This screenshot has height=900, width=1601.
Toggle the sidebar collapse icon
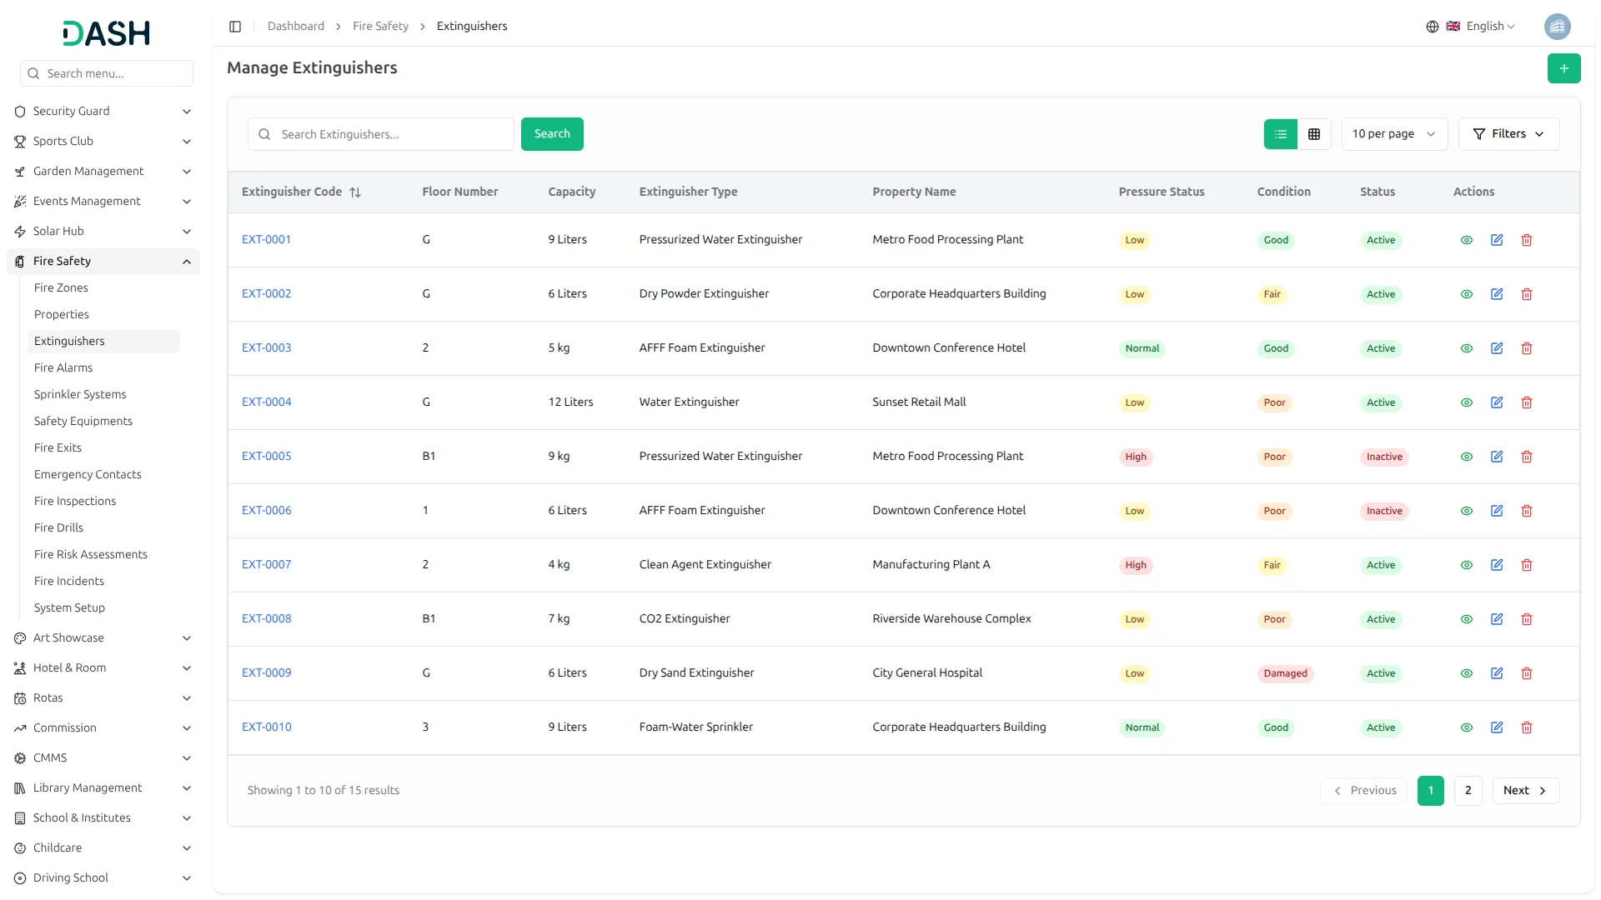click(x=235, y=27)
